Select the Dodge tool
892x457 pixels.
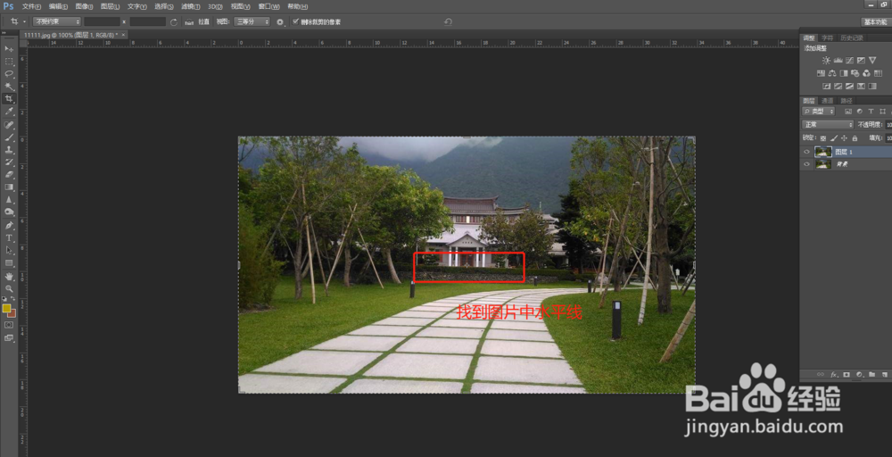pos(9,212)
